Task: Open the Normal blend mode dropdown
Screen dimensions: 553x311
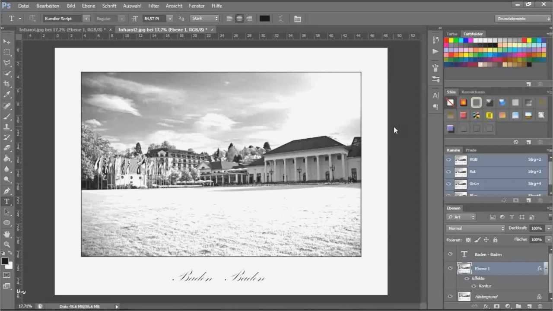Action: [475, 228]
